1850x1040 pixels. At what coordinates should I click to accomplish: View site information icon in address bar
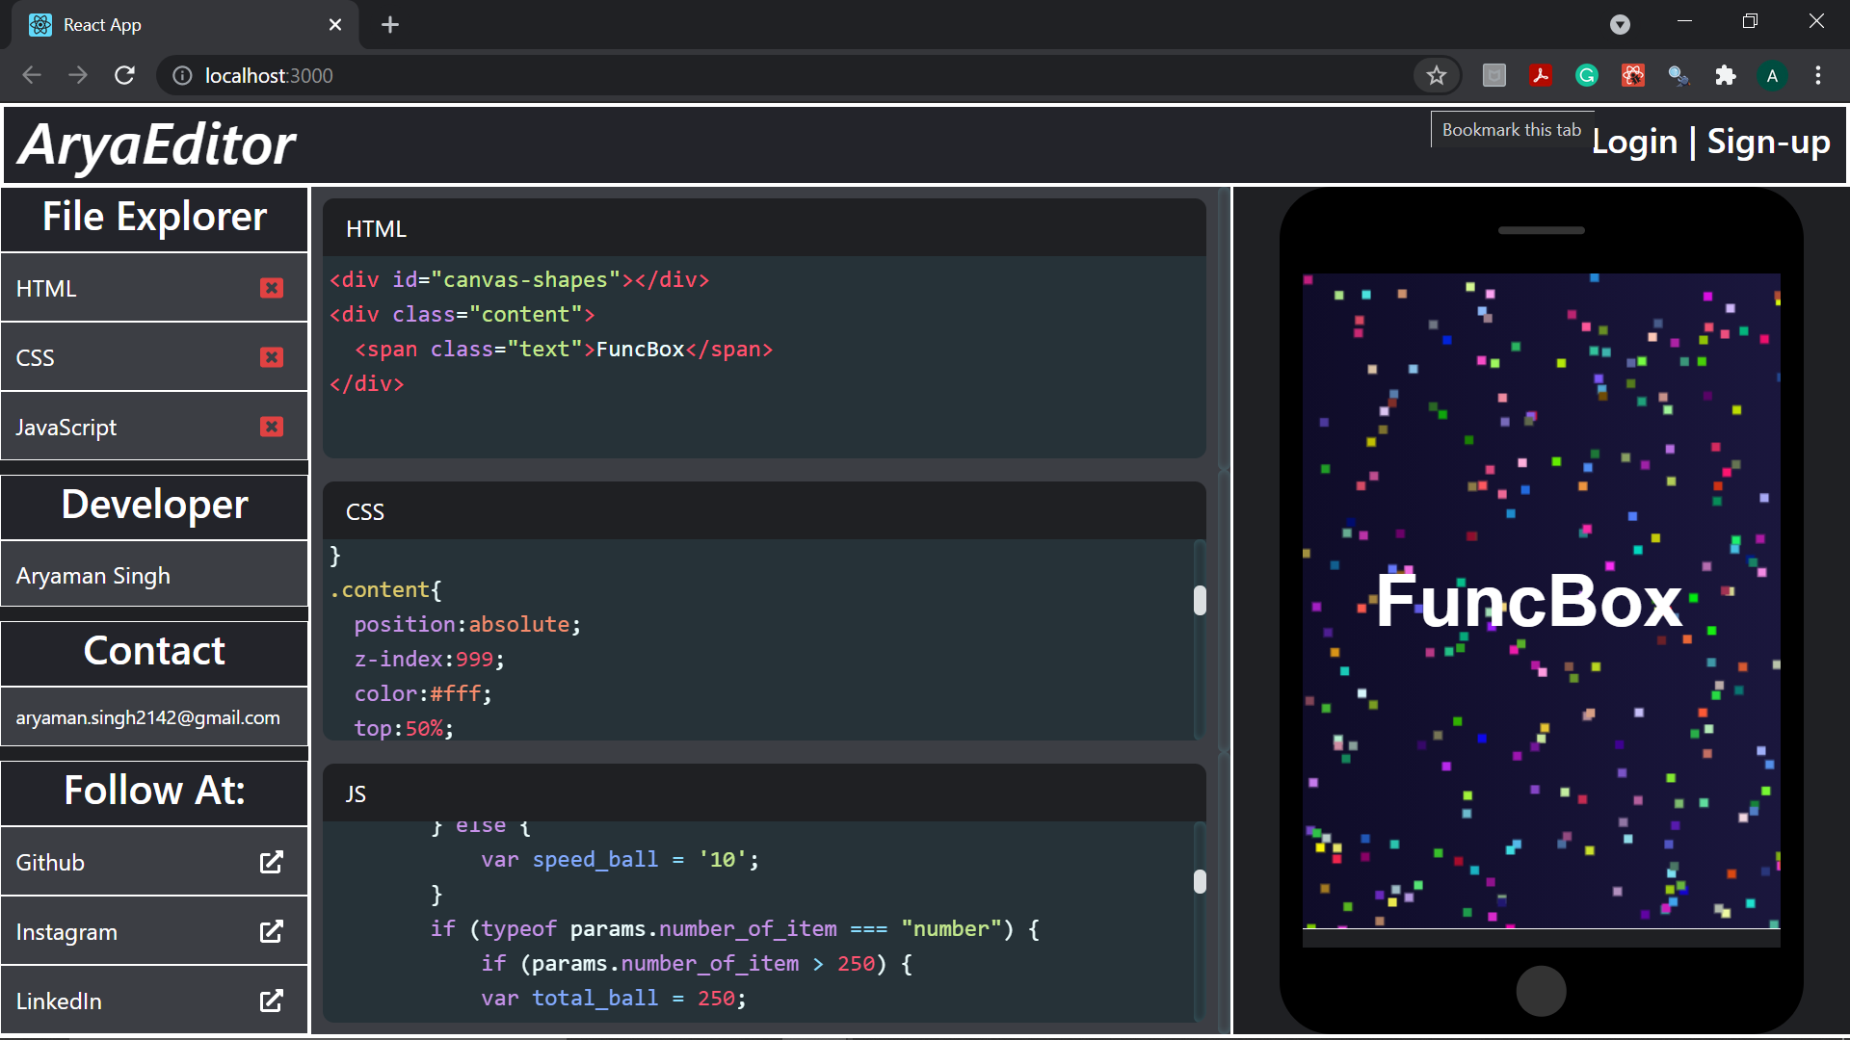point(182,75)
